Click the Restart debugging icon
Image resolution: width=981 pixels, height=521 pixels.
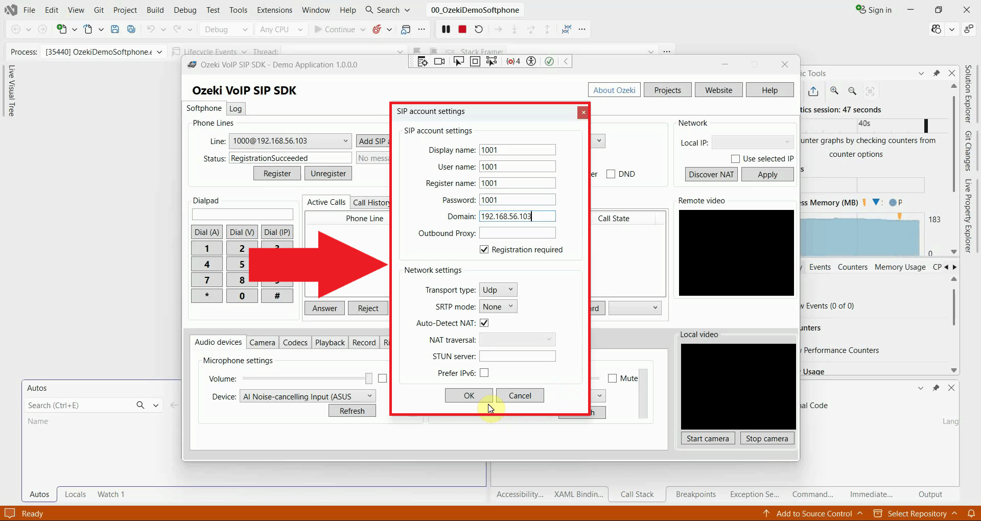[479, 29]
